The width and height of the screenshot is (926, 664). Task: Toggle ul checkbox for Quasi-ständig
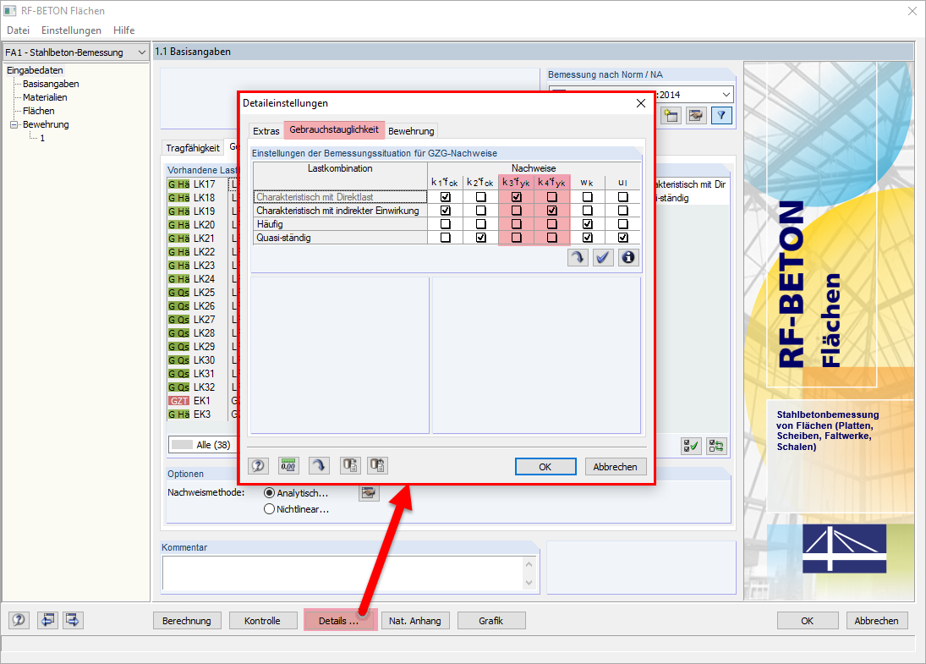coord(622,238)
